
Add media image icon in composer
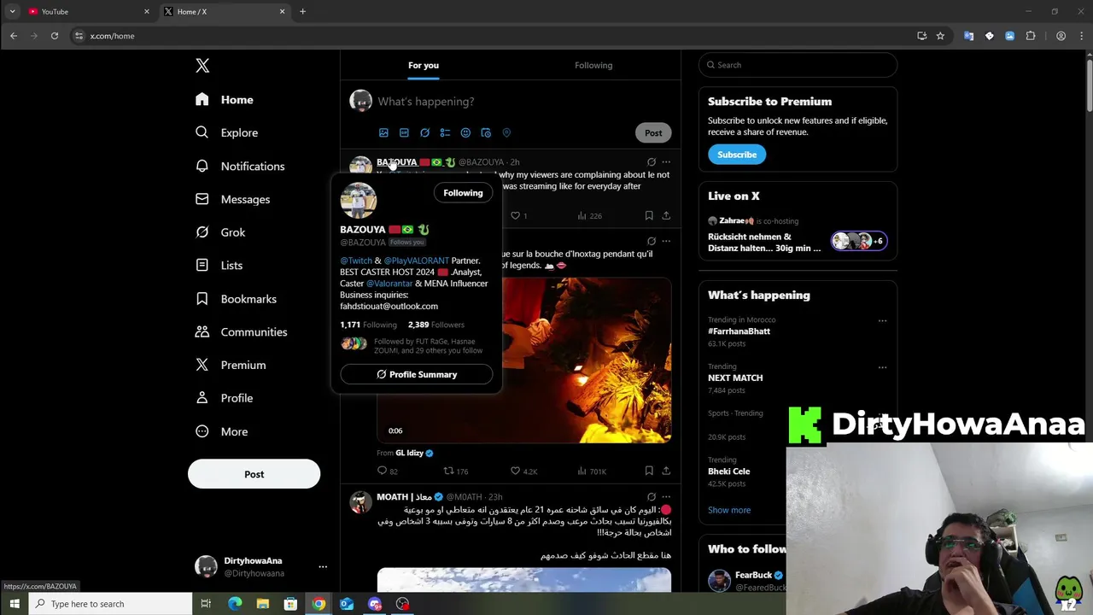tap(383, 132)
